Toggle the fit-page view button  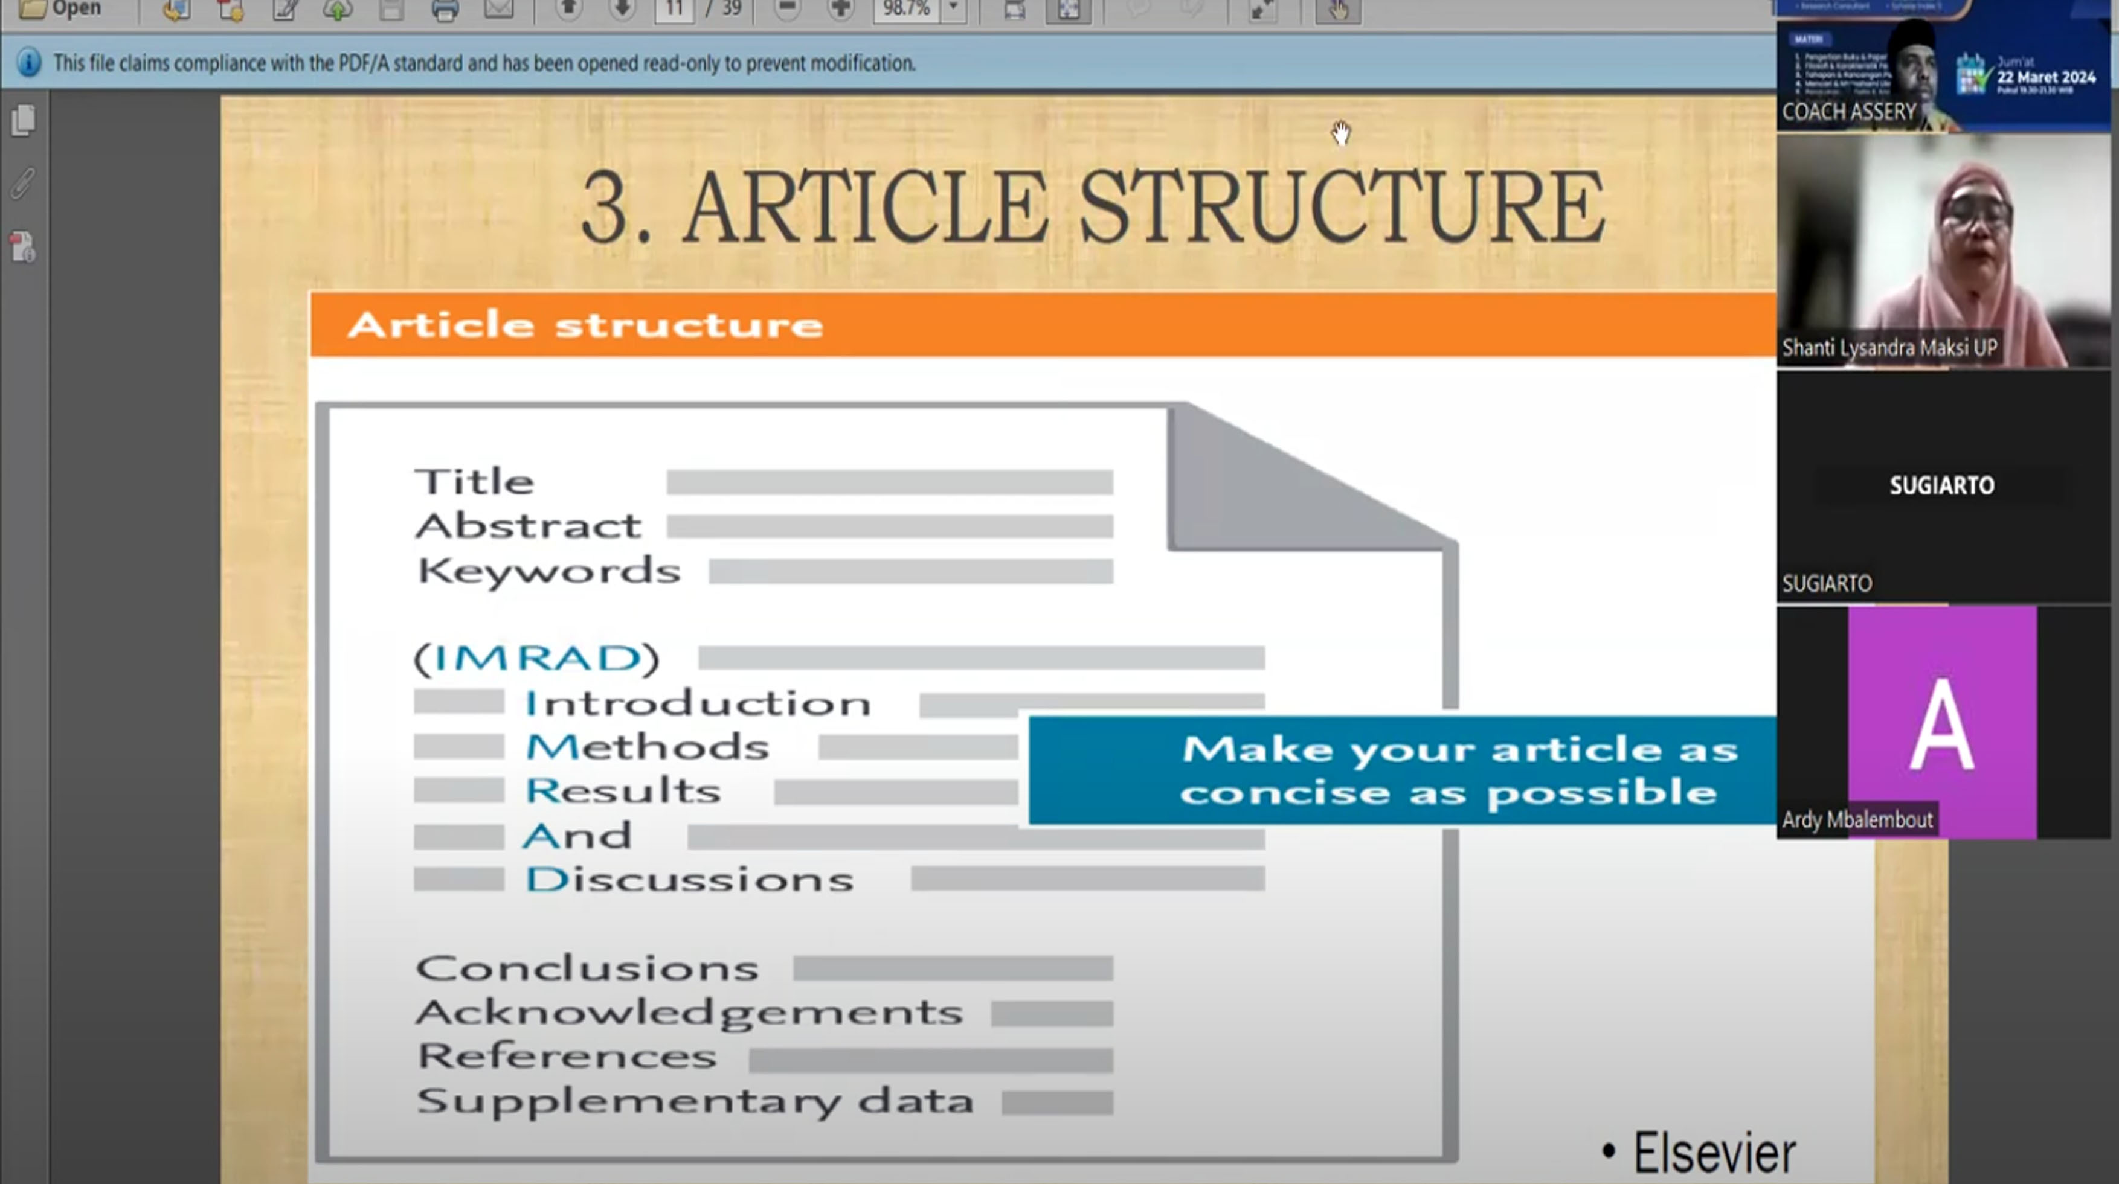point(1068,10)
